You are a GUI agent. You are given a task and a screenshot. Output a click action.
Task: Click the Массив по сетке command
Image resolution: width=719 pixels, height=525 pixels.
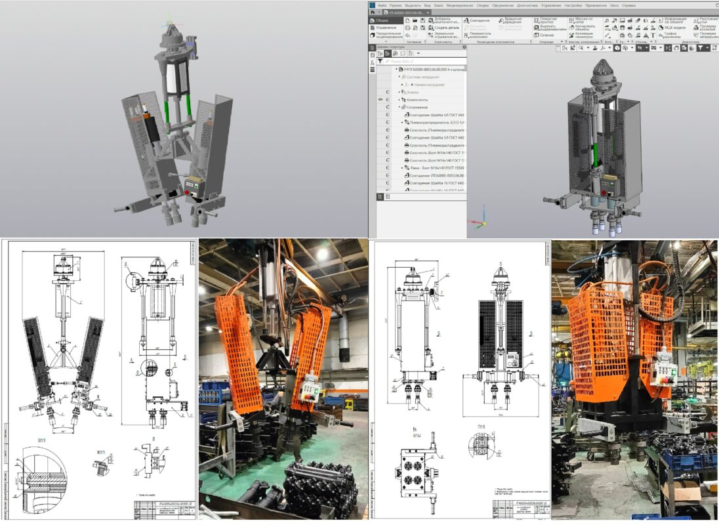point(581,20)
